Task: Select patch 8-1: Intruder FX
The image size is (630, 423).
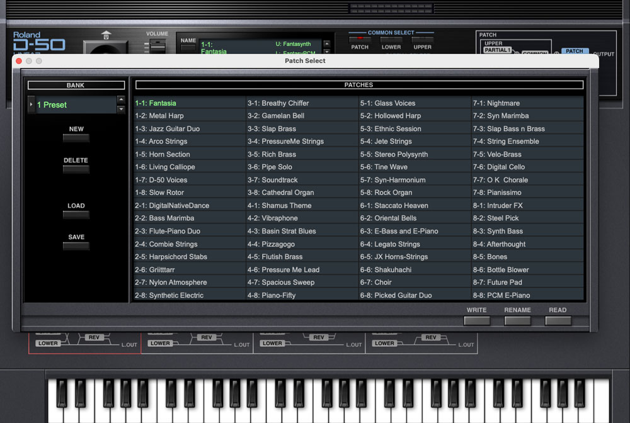Action: coord(527,205)
